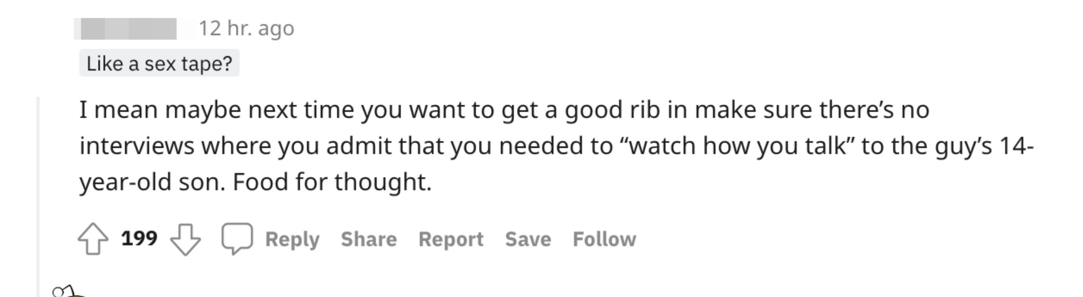
Task: Click the word "interviews" in the comment
Action: click(137, 146)
